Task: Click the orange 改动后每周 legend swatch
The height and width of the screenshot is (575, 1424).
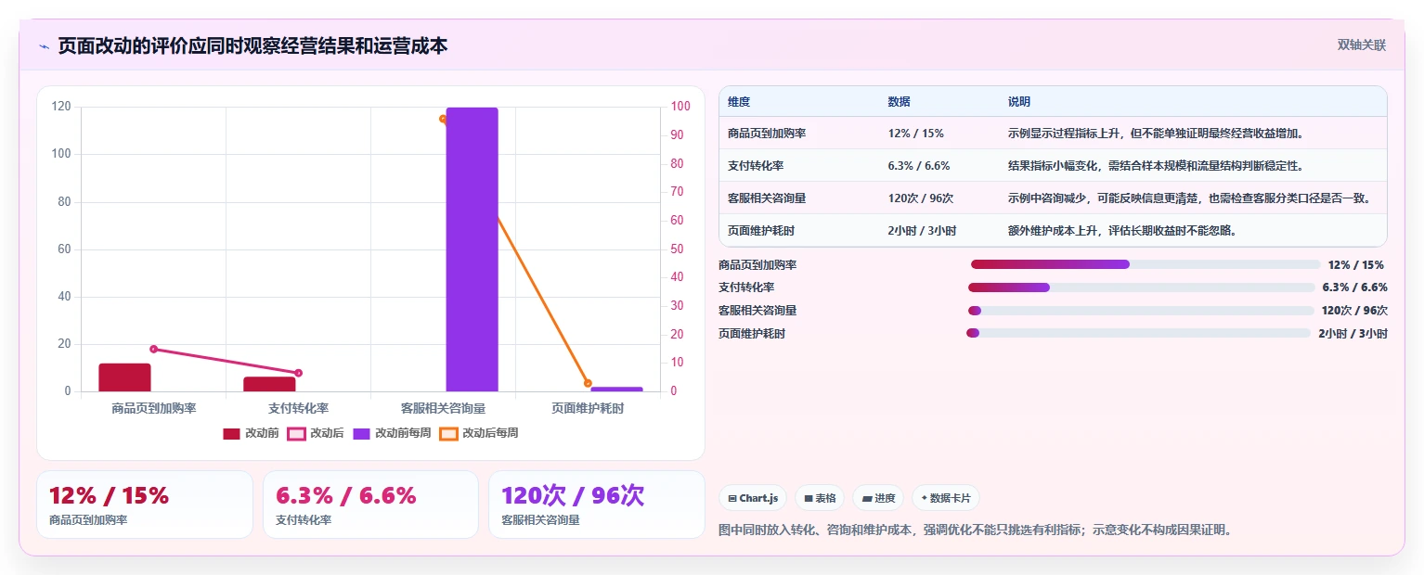Action: point(449,433)
